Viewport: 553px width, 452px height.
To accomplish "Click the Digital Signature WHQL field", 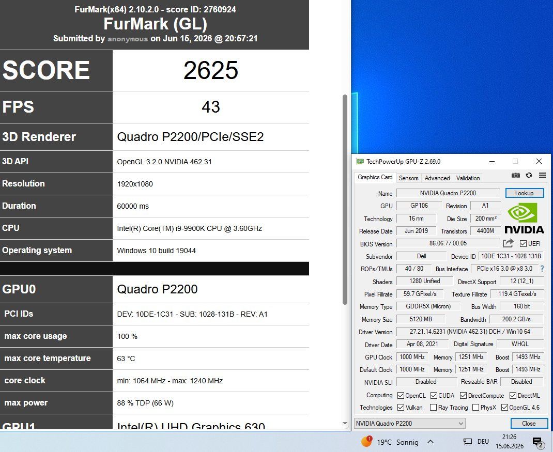I will 520,344.
